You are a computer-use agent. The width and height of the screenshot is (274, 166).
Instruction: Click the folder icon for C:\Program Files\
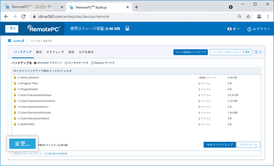pos(15,83)
